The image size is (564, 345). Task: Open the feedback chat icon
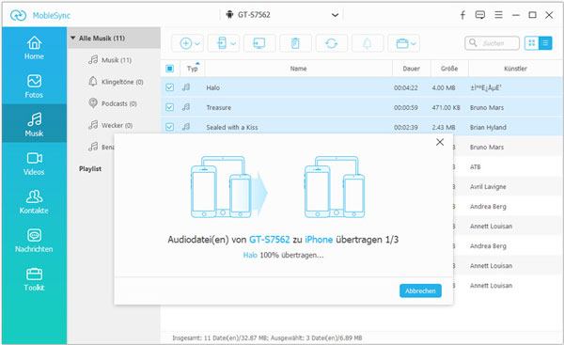pos(480,15)
